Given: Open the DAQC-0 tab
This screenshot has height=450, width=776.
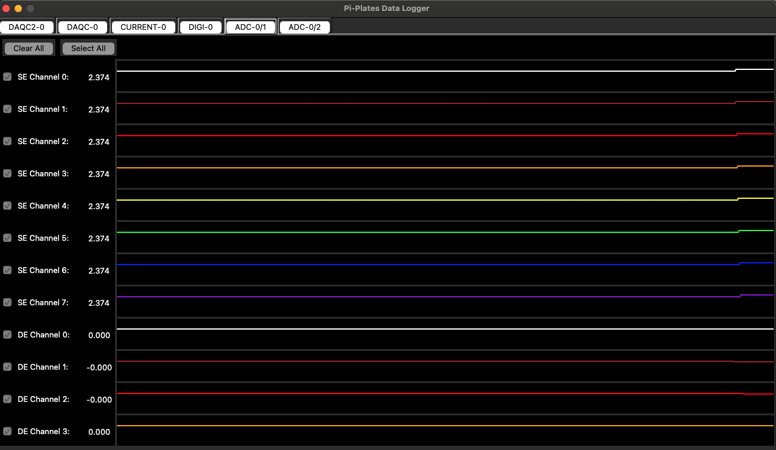Looking at the screenshot, I should [82, 27].
